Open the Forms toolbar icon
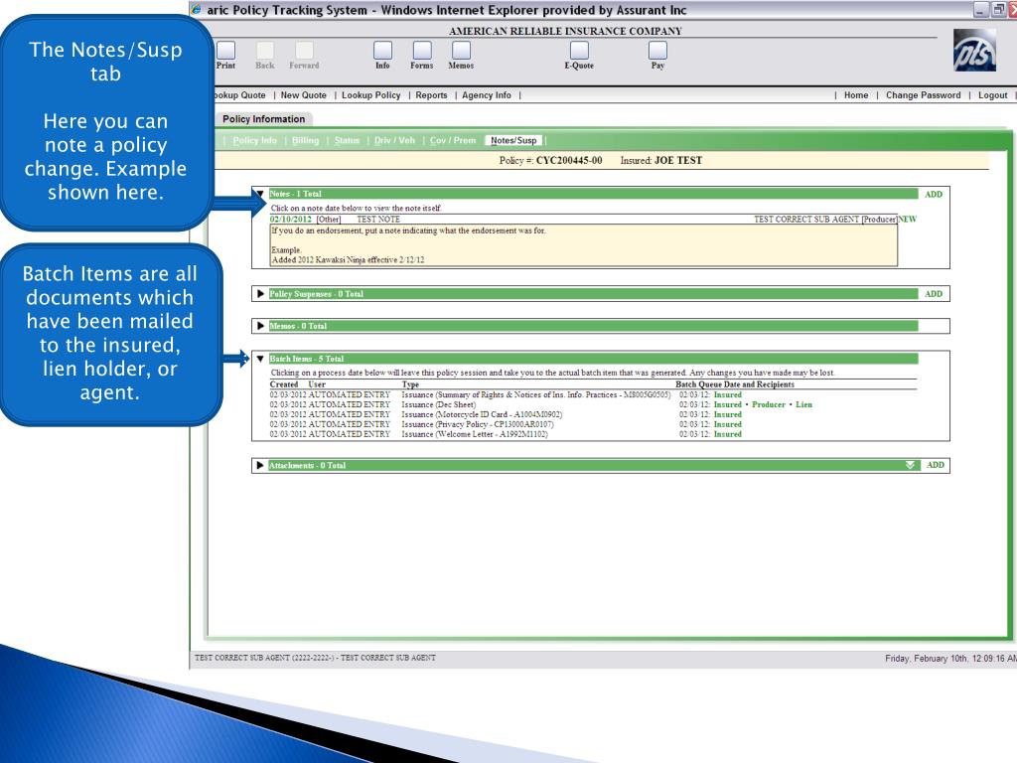 pos(421,51)
